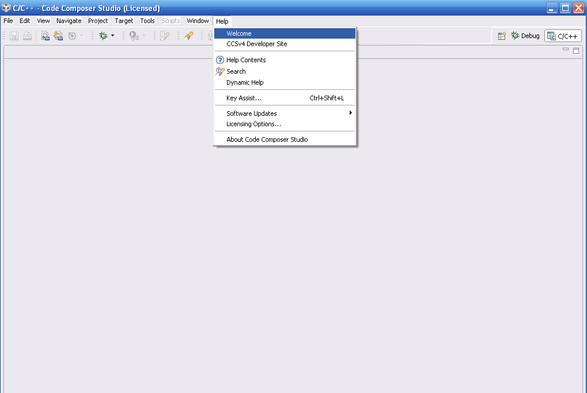Launch debug with the green bug icon
Viewport: 587px width, 393px height.
tap(103, 36)
